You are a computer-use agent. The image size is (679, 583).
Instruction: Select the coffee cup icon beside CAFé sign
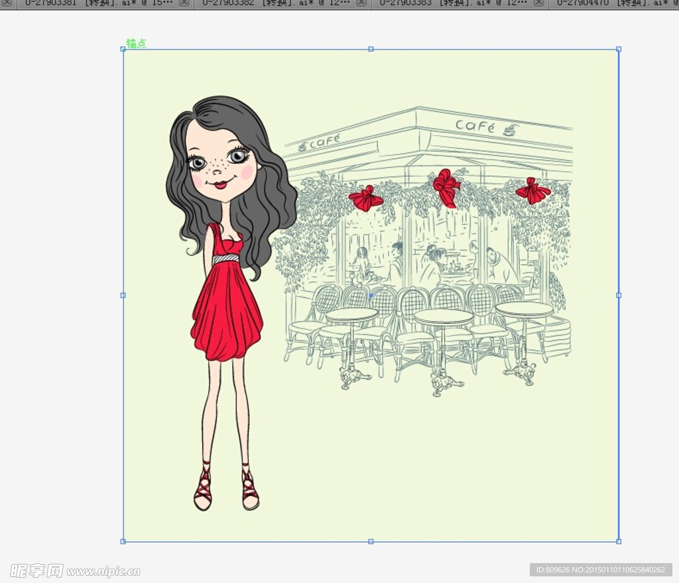511,129
